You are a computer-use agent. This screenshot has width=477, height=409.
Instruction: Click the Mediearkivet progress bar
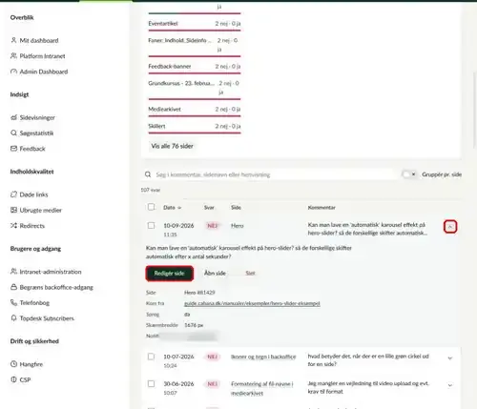[x=195, y=116]
